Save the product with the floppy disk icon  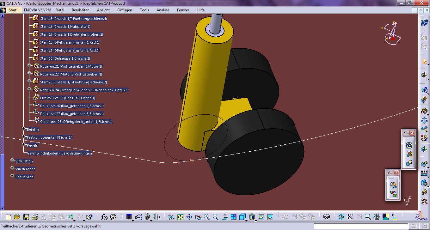pos(26,217)
